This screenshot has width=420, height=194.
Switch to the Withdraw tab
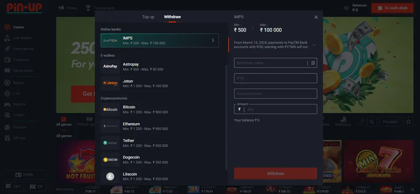(172, 17)
